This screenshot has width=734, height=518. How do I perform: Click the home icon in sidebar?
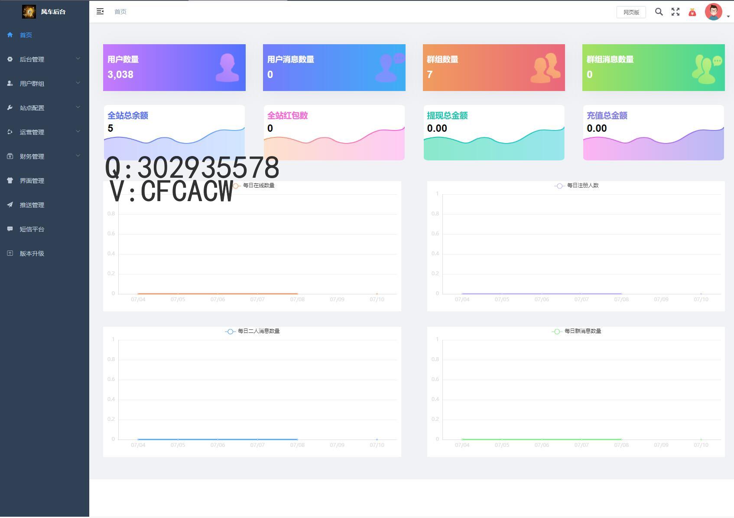point(10,35)
